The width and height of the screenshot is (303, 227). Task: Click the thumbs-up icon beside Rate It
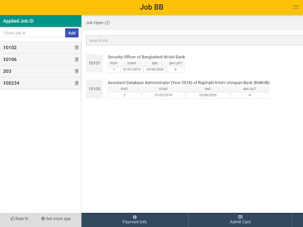coord(13,219)
